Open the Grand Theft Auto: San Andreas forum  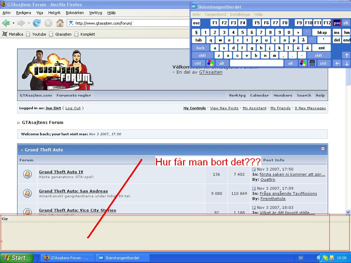click(x=73, y=191)
